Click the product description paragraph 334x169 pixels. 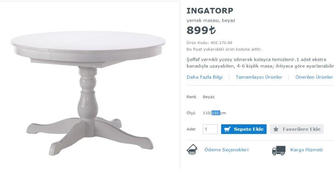click(260, 63)
